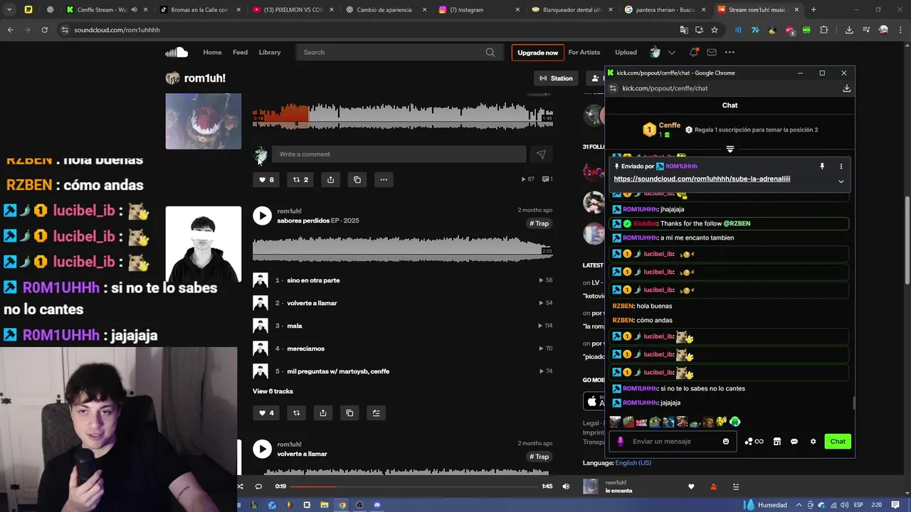The image size is (911, 512).
Task: Repost the top track with 2 reposts
Action: (x=300, y=180)
